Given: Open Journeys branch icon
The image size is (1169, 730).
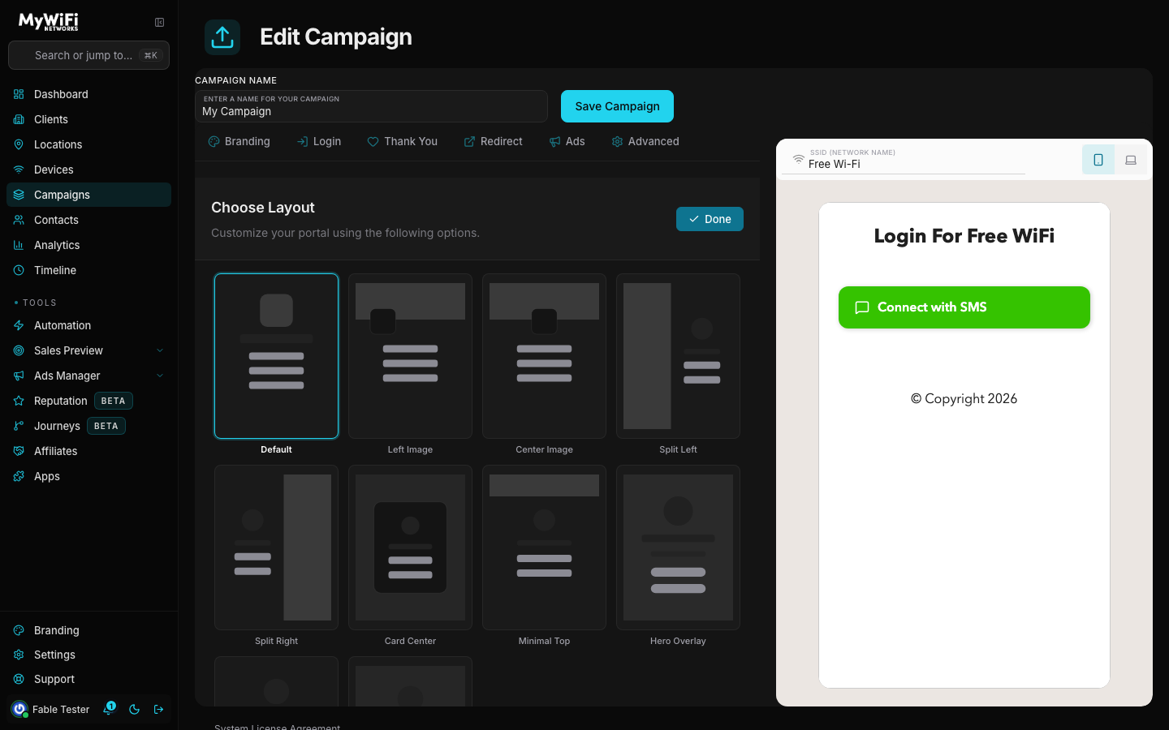Looking at the screenshot, I should click(19, 426).
